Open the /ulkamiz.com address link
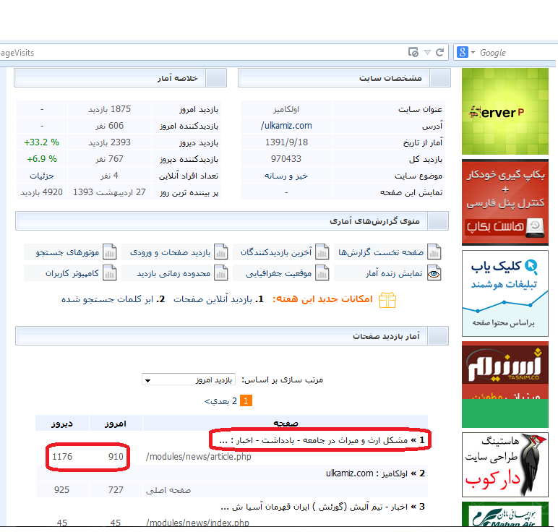Viewport: 558px width, 532px height. [286, 126]
